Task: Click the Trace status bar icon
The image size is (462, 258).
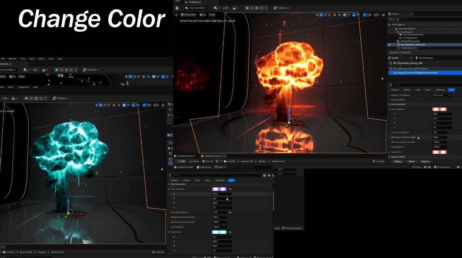Action: point(417,167)
